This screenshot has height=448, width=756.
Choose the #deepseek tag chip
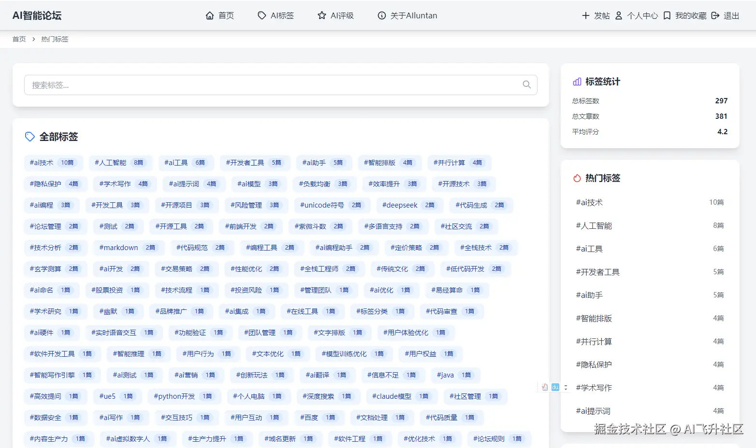click(x=410, y=205)
